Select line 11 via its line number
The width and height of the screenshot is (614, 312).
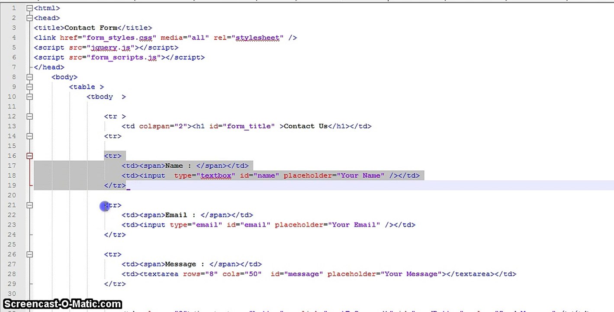coord(12,107)
